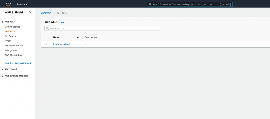Click the WAF & Shield sidebar title
Screen dimensions: 270x119
[14, 12]
